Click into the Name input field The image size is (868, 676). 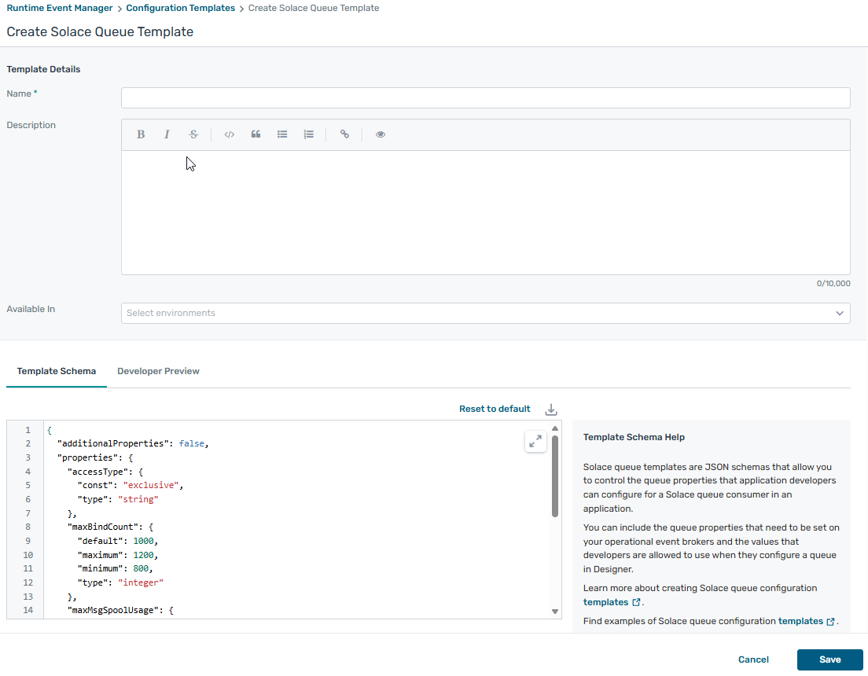tap(485, 97)
